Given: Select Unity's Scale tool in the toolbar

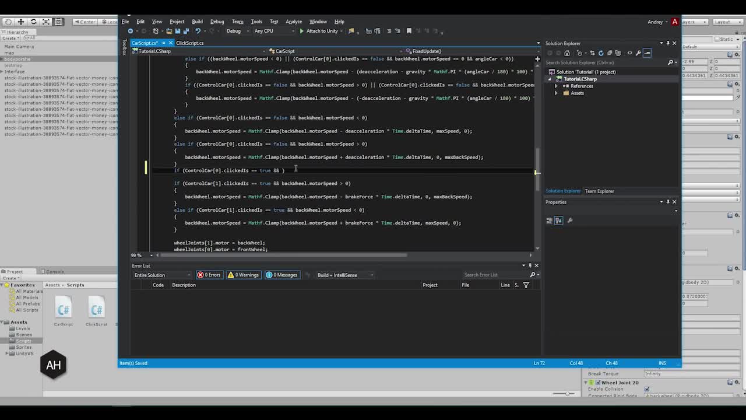Looking at the screenshot, I should coord(46,22).
